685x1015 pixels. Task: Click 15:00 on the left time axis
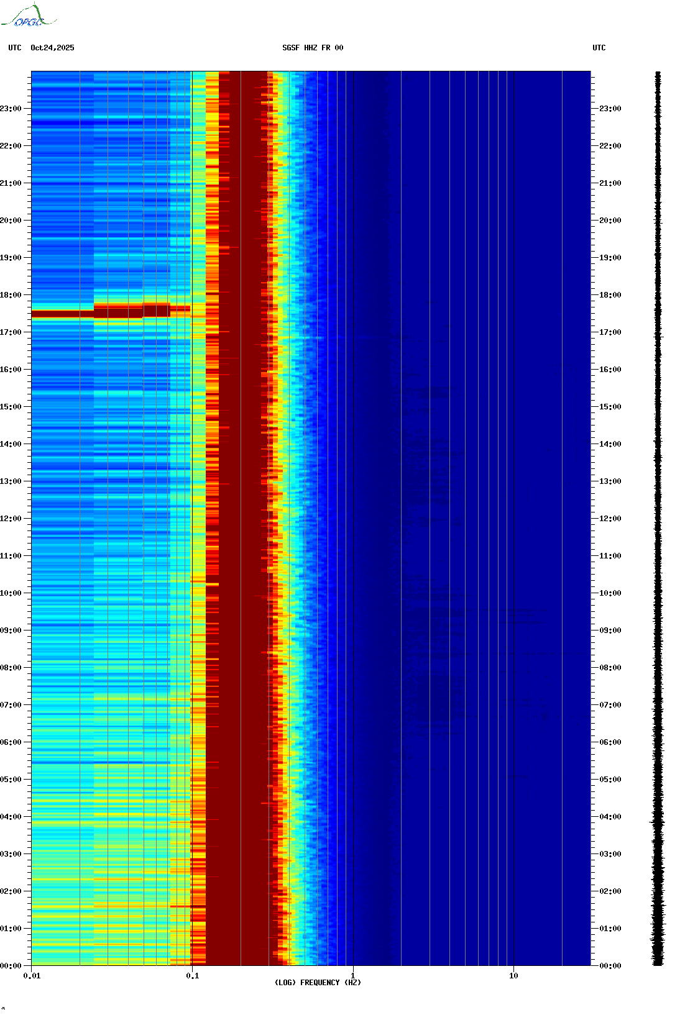[11, 407]
